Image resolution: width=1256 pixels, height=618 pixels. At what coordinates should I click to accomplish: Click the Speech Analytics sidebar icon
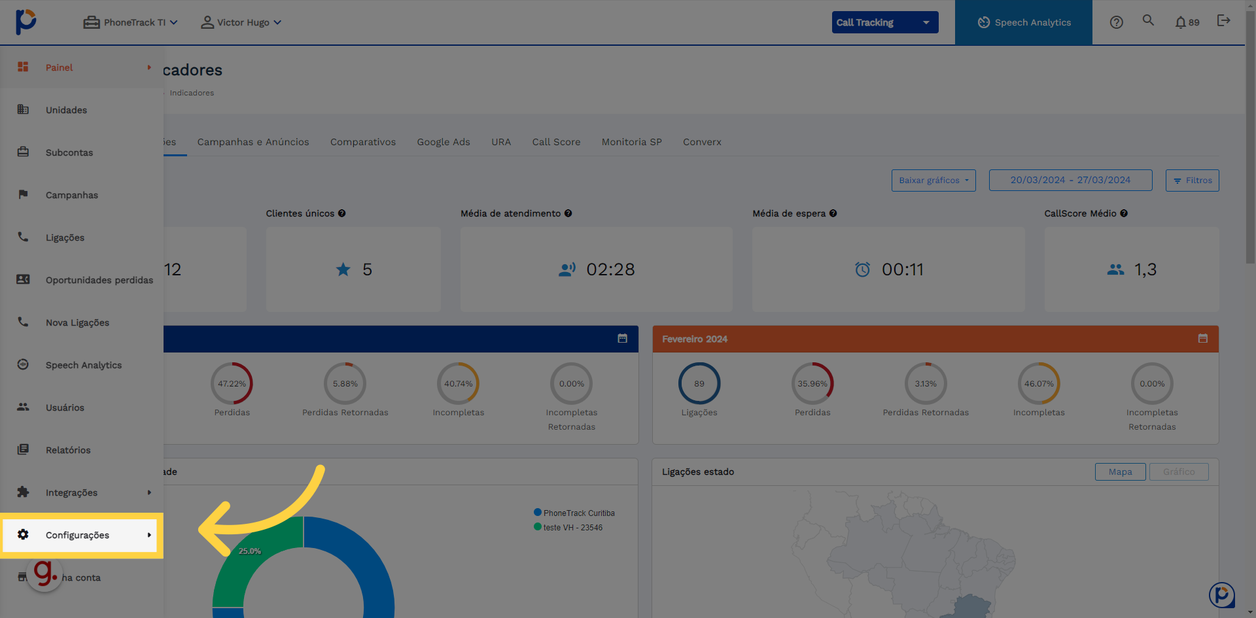point(23,364)
